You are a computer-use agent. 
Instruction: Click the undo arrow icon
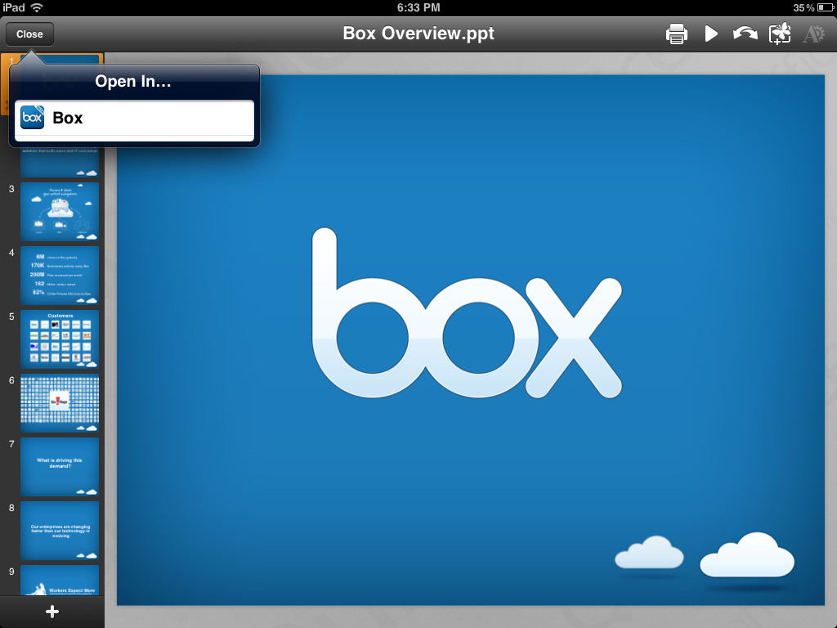point(745,34)
